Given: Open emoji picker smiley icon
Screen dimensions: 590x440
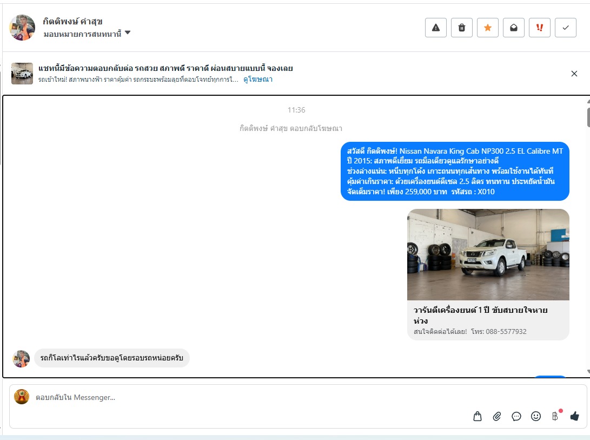Looking at the screenshot, I should tap(536, 416).
